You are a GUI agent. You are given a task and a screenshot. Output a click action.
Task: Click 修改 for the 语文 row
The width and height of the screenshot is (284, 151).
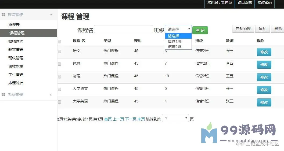[264, 52]
